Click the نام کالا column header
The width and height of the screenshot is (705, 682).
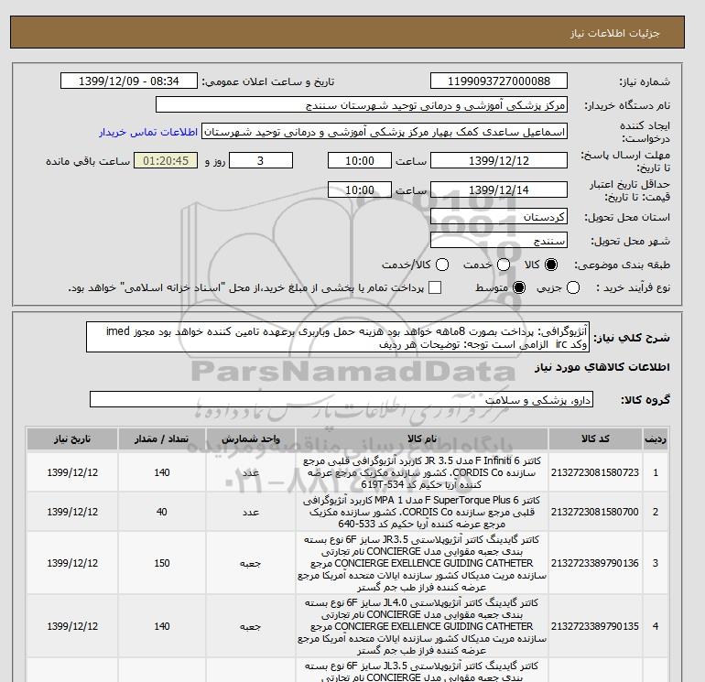(422, 438)
